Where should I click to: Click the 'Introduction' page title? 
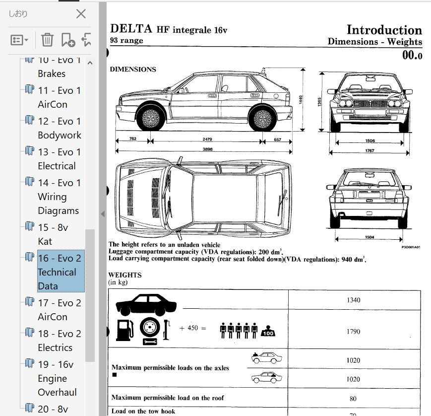(384, 30)
